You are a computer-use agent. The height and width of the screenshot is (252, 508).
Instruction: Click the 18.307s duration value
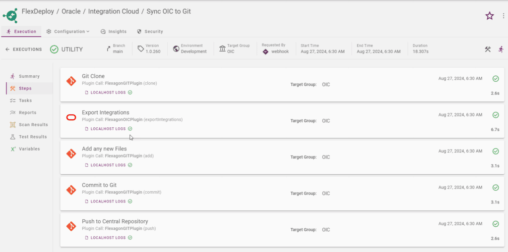pos(421,51)
